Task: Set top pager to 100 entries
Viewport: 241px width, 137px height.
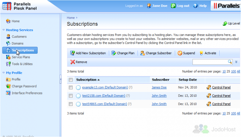Action: coord(233,71)
